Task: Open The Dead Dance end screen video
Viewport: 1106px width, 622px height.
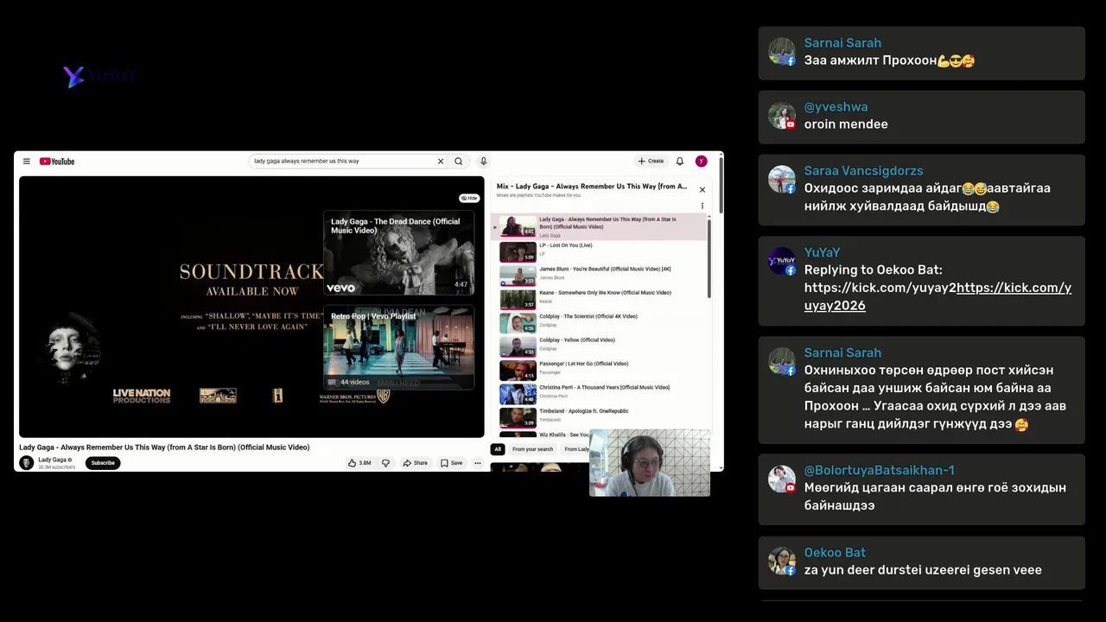Action: [x=399, y=253]
